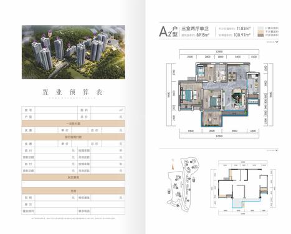This screenshot has height=234, width=291.
Task: Click the 面积 label cell
Action: point(84,110)
